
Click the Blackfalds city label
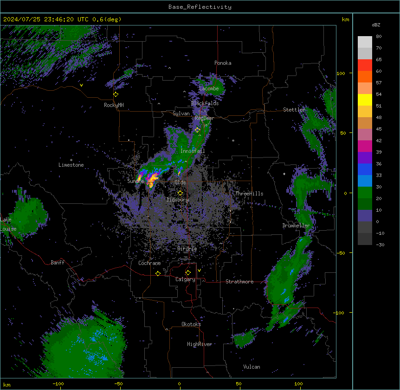(205, 103)
